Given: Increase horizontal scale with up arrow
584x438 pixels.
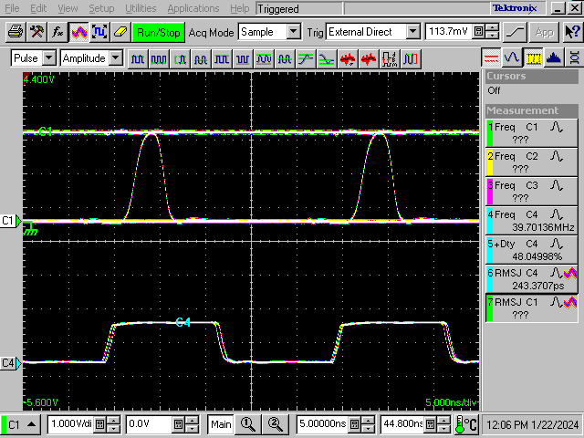Looking at the screenshot, I should pyautogui.click(x=368, y=421).
